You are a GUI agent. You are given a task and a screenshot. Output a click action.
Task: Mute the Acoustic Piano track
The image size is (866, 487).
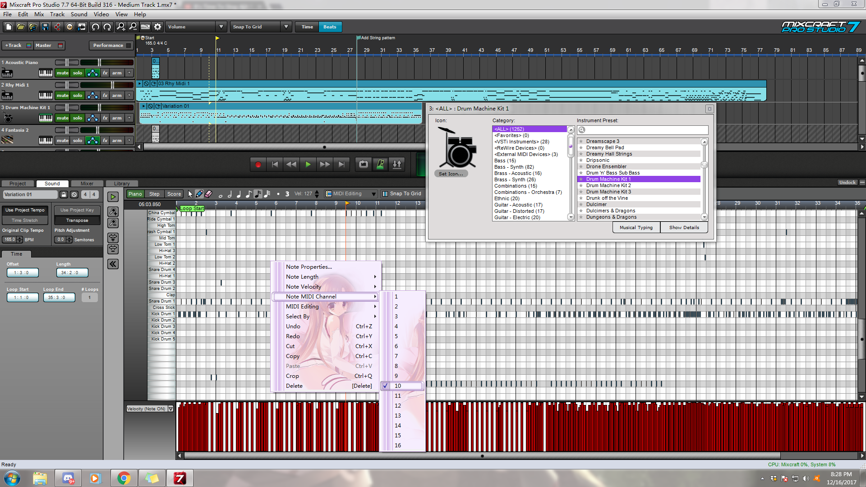(x=63, y=73)
